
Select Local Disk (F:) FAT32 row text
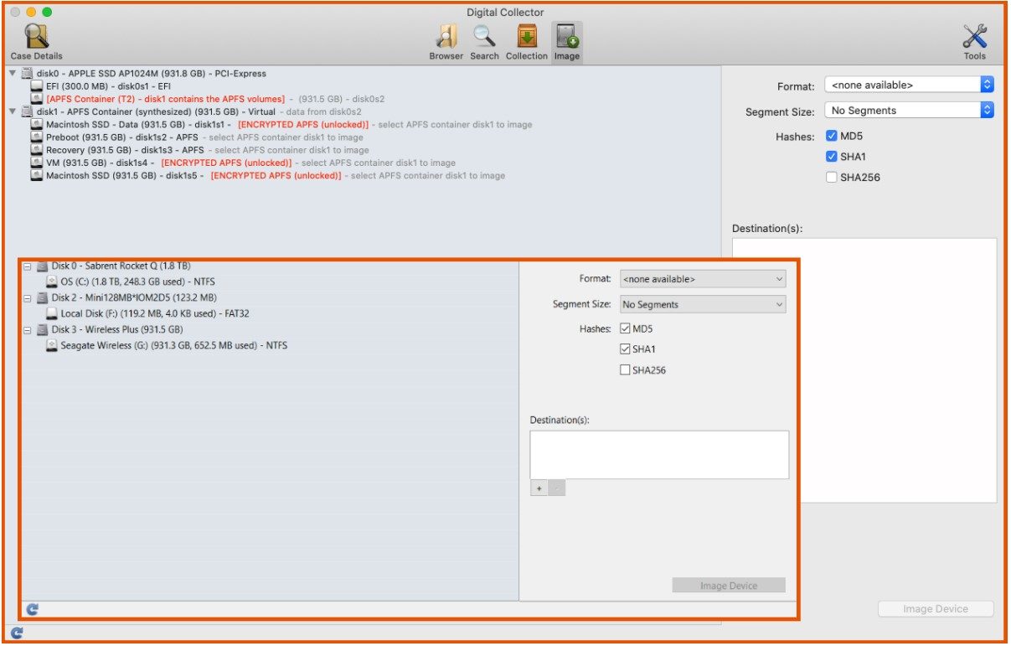155,313
